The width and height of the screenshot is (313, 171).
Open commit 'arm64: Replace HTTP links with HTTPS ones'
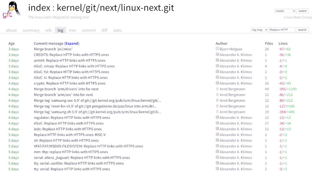(69, 61)
